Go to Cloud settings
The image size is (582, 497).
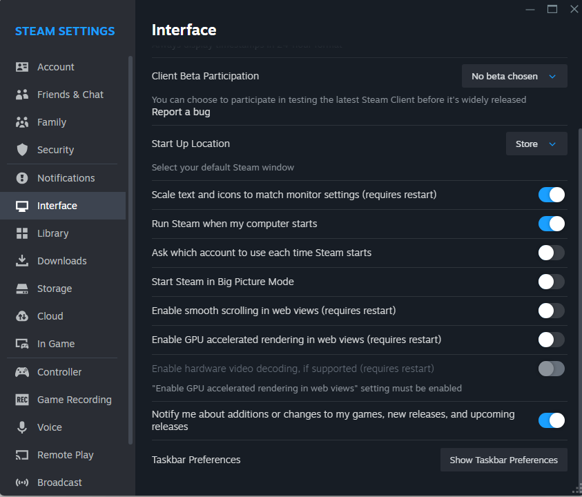tap(63, 316)
